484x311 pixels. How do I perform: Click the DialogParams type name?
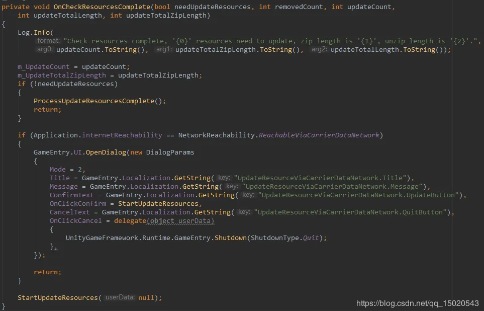tap(170, 152)
